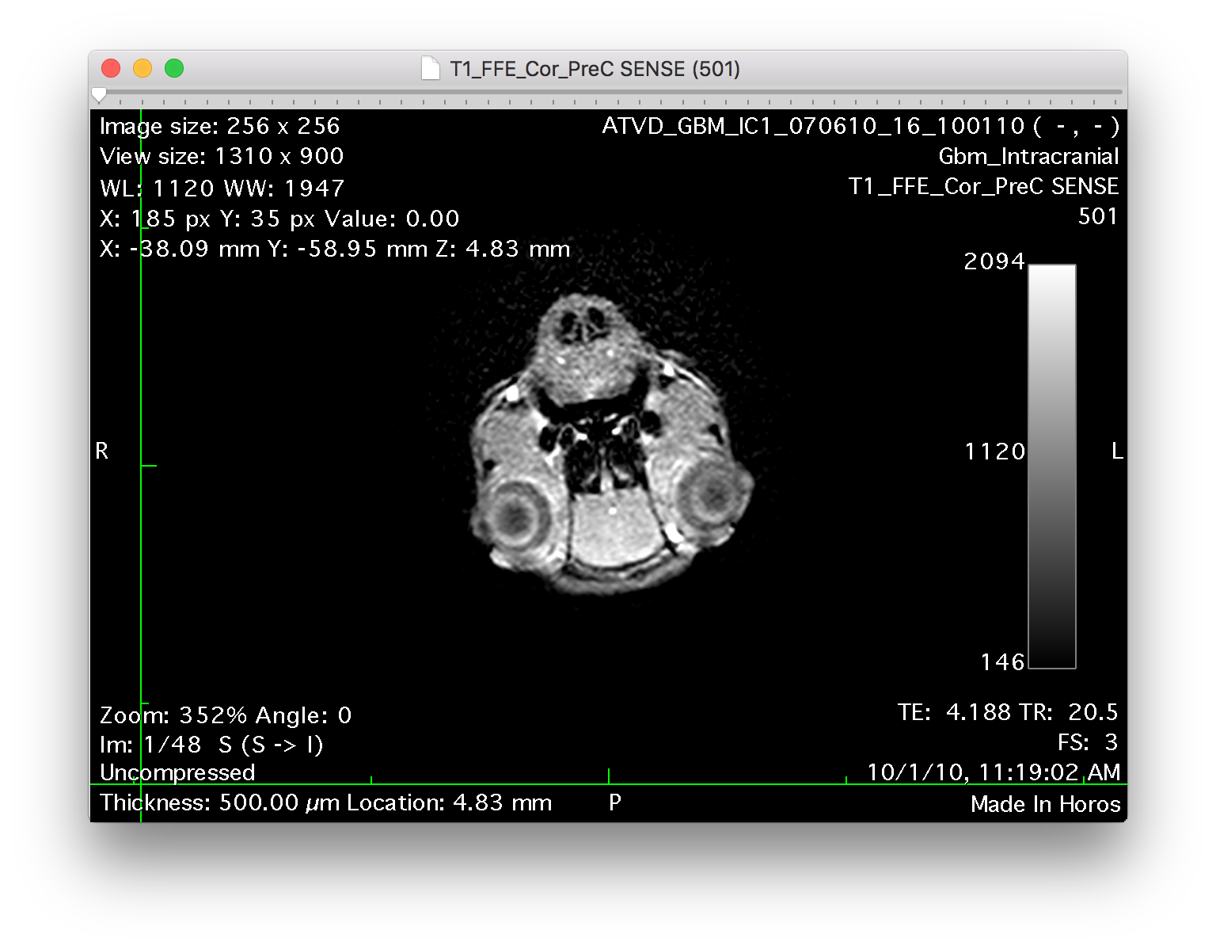
Task: Click the R orientation label
Action: click(102, 452)
